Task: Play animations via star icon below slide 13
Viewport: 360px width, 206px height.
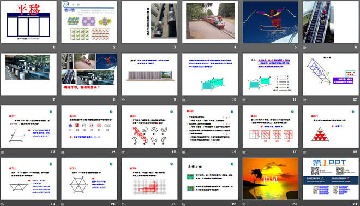Action: click(x=2, y=152)
